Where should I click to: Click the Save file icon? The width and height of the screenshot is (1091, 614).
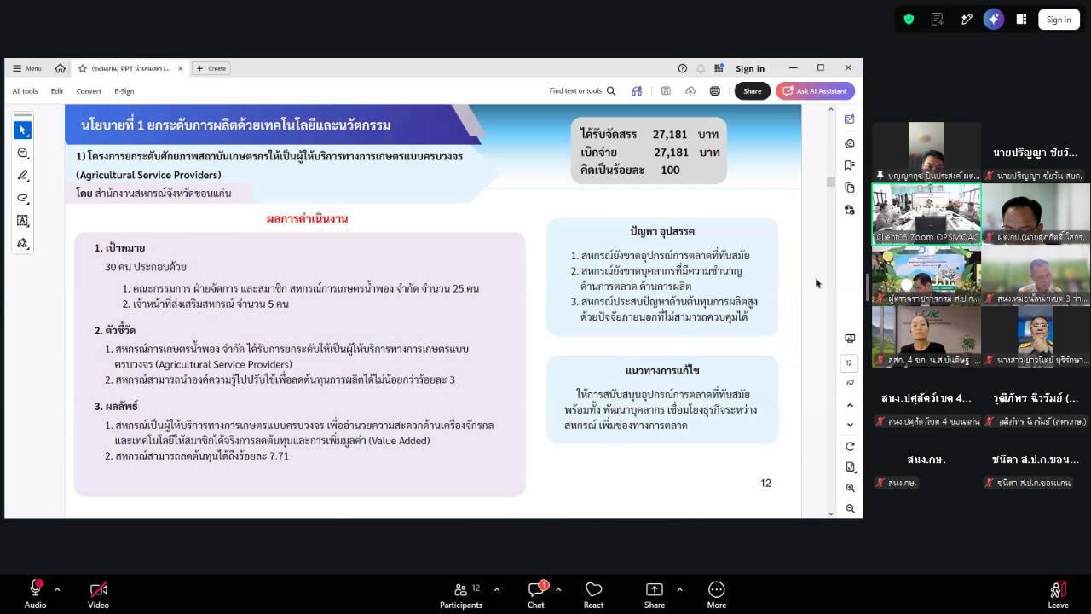[x=666, y=91]
